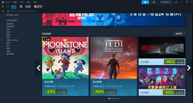The height and width of the screenshot is (103, 193).
Task: Click the question mark help icon
Action: point(161,2)
